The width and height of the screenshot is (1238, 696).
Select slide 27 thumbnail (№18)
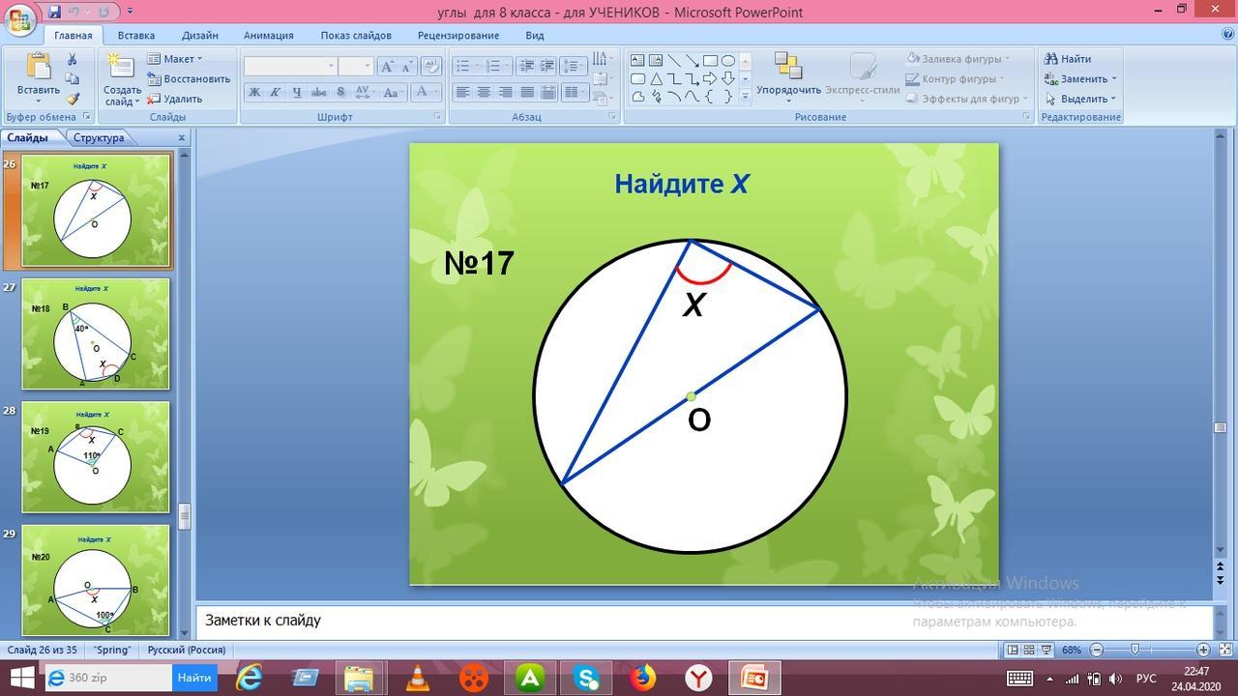click(x=95, y=333)
